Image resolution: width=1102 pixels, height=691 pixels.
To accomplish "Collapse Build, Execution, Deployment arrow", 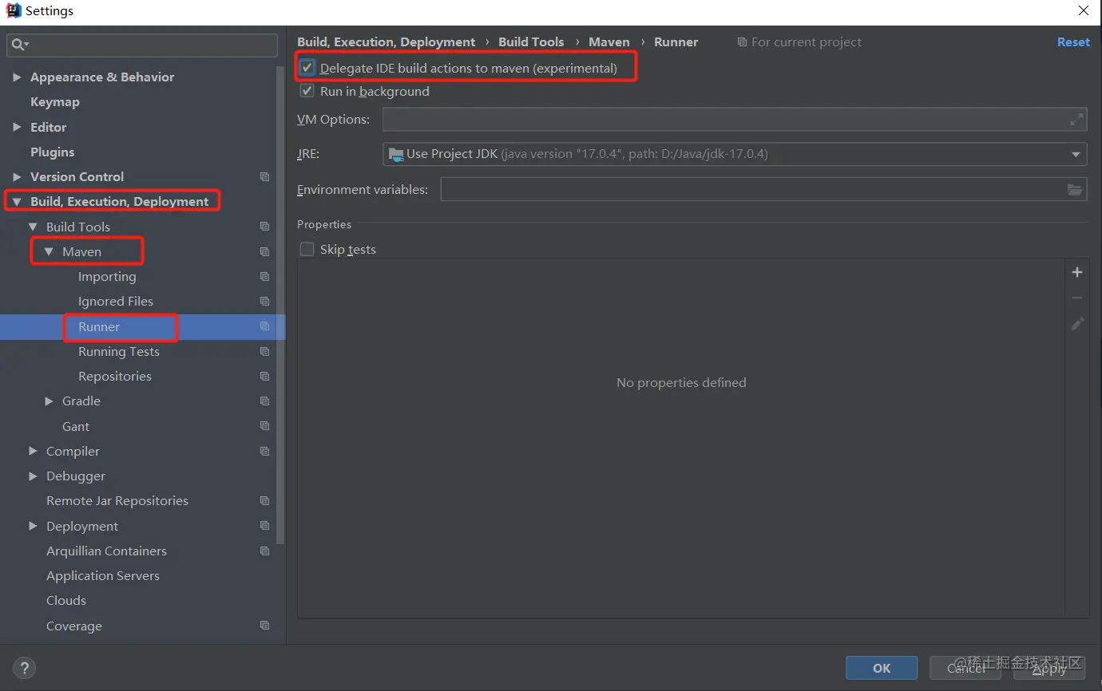I will pyautogui.click(x=17, y=202).
